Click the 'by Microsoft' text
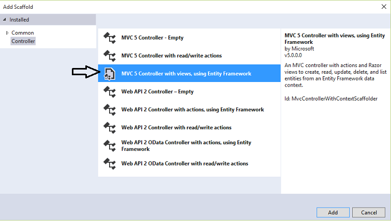This screenshot has height=221, width=391. [299, 48]
